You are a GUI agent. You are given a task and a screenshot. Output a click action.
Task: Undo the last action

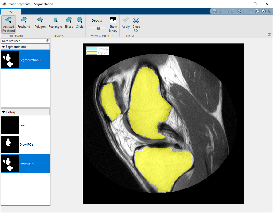pos(239,11)
